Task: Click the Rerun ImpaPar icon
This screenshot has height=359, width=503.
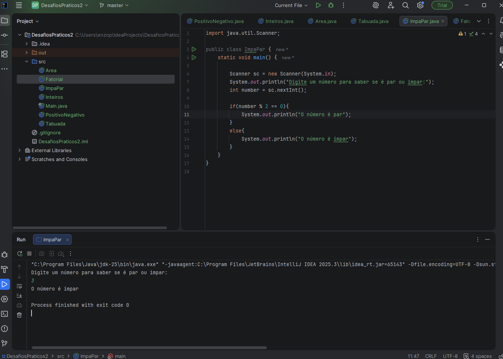Action: tap(20, 254)
